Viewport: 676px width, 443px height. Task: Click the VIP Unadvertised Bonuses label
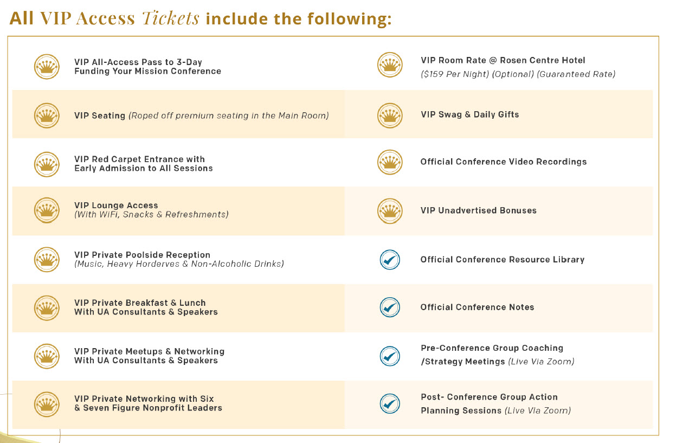tap(478, 210)
